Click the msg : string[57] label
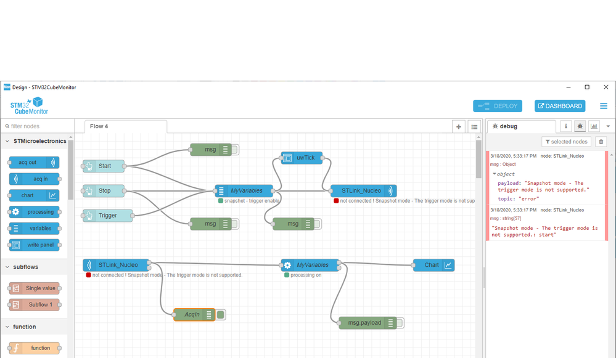This screenshot has width=616, height=358. 506,218
